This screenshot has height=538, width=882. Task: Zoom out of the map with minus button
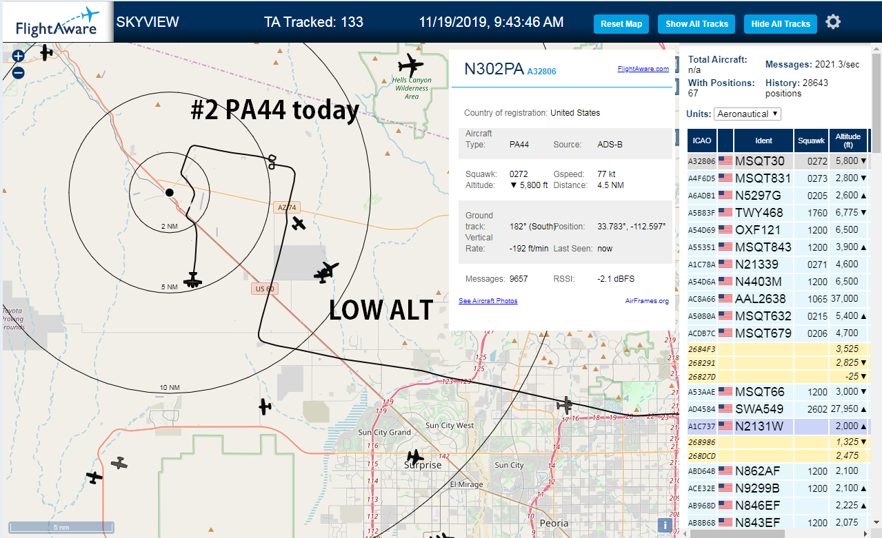click(18, 72)
